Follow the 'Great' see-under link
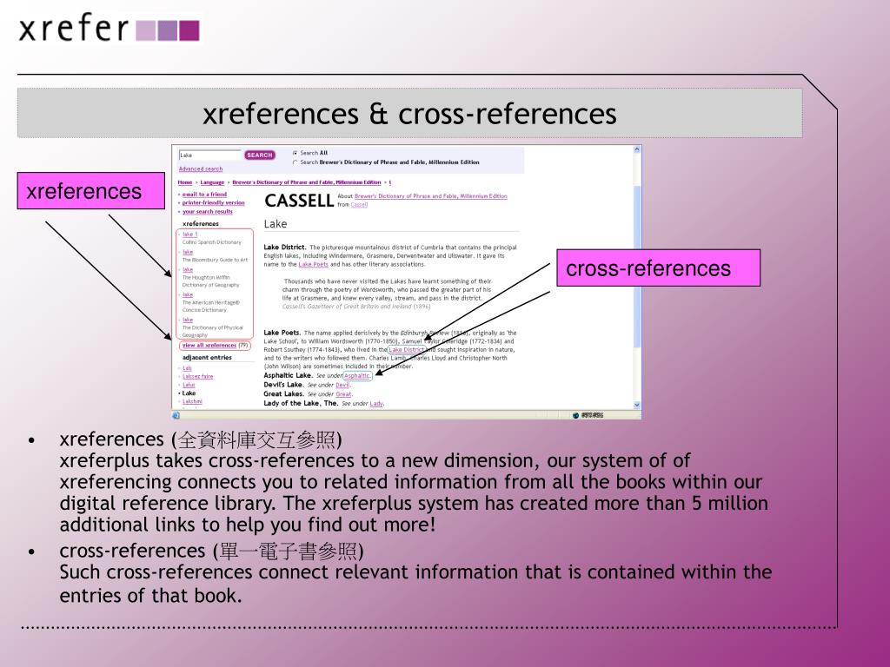 pyautogui.click(x=343, y=394)
